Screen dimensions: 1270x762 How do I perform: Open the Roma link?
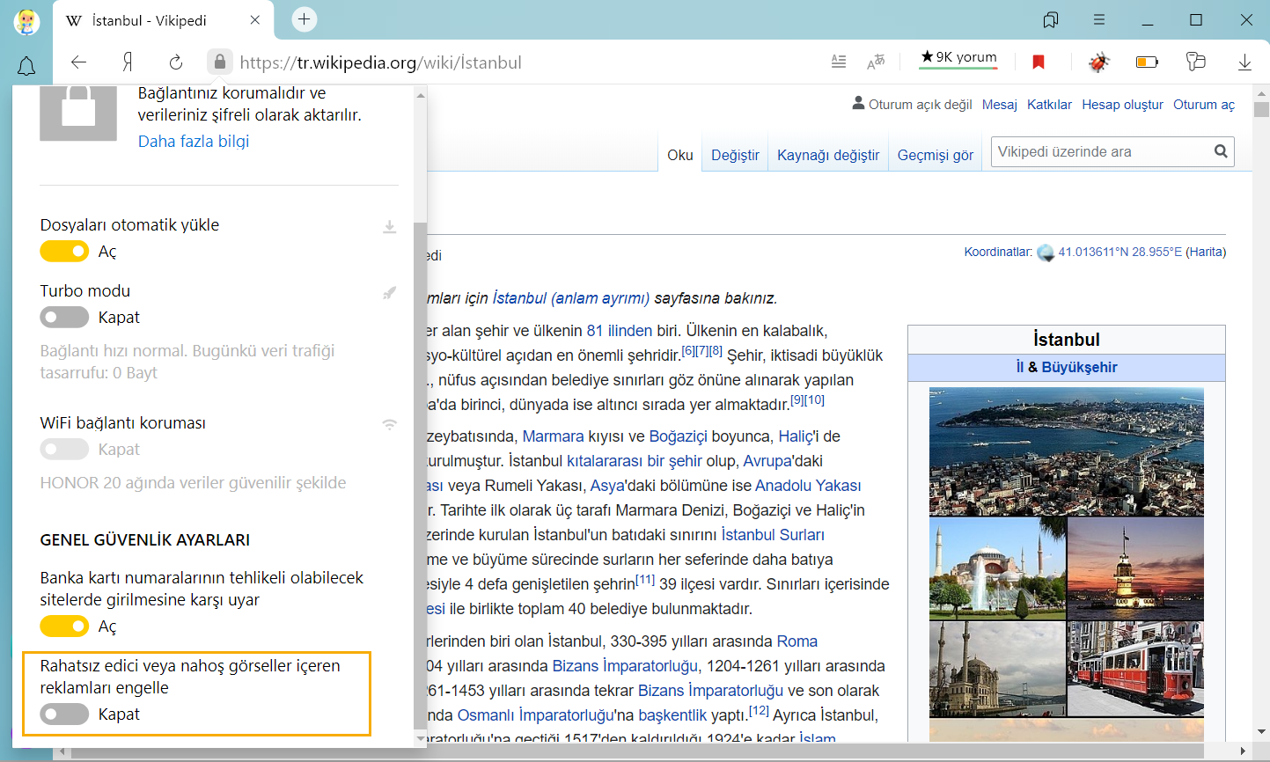[x=797, y=641]
